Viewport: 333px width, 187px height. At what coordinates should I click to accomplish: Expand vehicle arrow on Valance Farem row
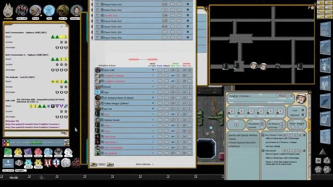153,120
